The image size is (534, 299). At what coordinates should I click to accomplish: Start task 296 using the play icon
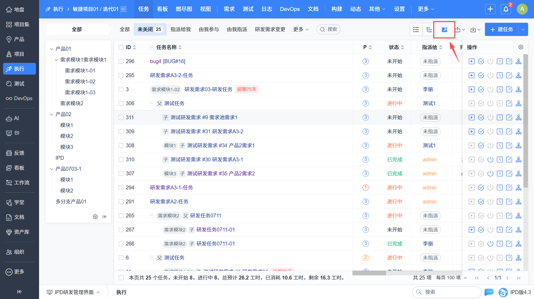471,61
